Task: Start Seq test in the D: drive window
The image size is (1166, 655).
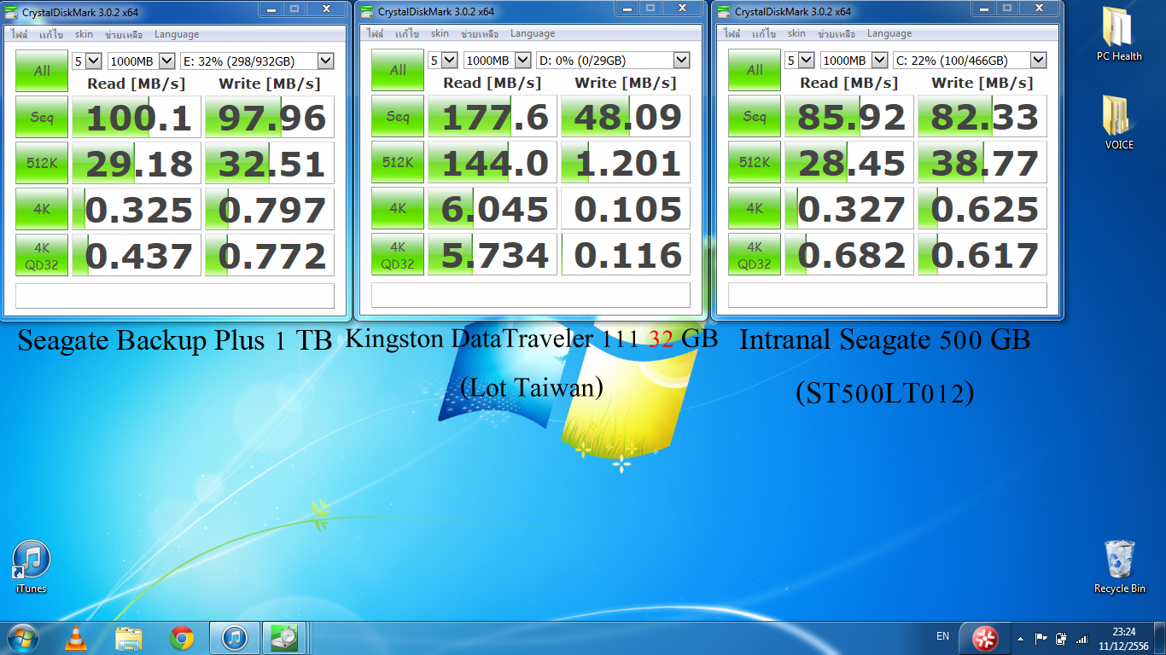Action: click(x=398, y=116)
